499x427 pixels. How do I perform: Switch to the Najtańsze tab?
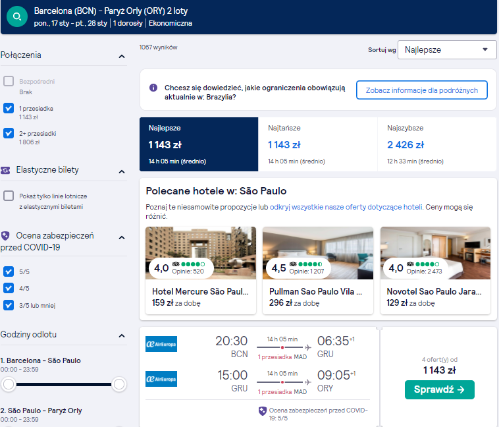pos(317,144)
